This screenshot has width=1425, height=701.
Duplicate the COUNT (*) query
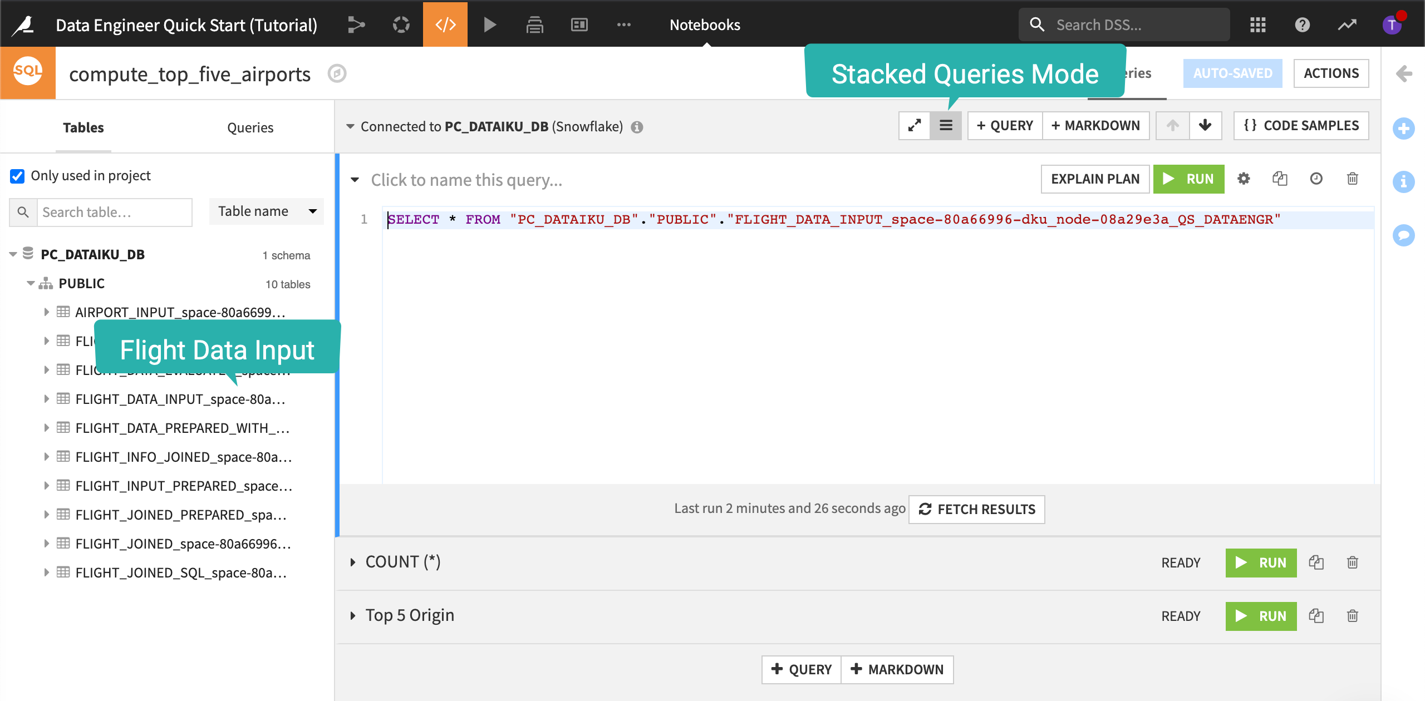1316,562
